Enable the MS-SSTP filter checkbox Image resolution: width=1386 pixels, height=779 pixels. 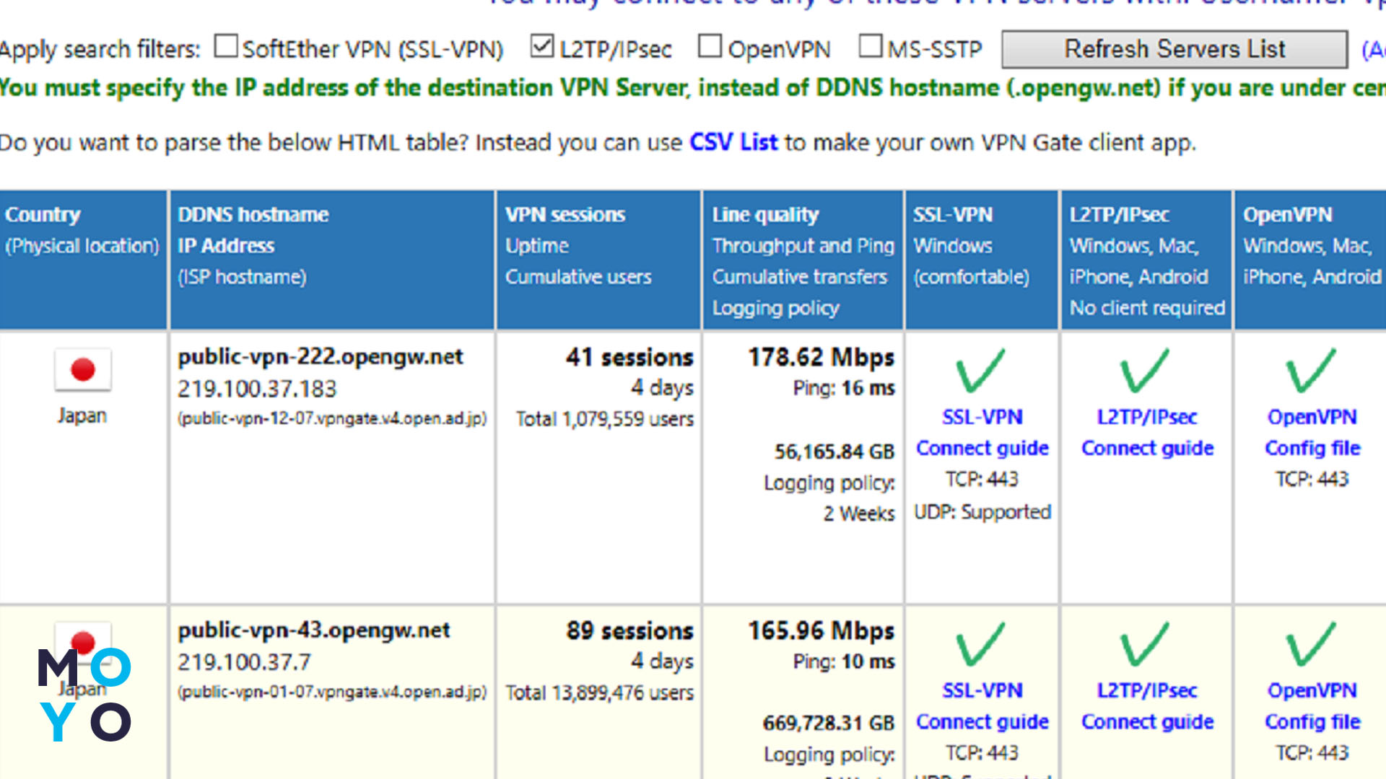tap(871, 47)
